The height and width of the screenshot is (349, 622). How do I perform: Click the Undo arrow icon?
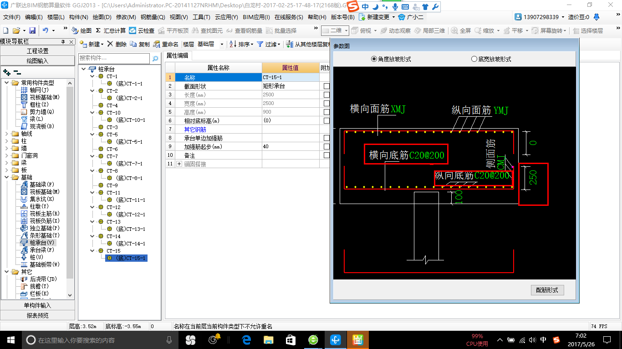pyautogui.click(x=46, y=30)
